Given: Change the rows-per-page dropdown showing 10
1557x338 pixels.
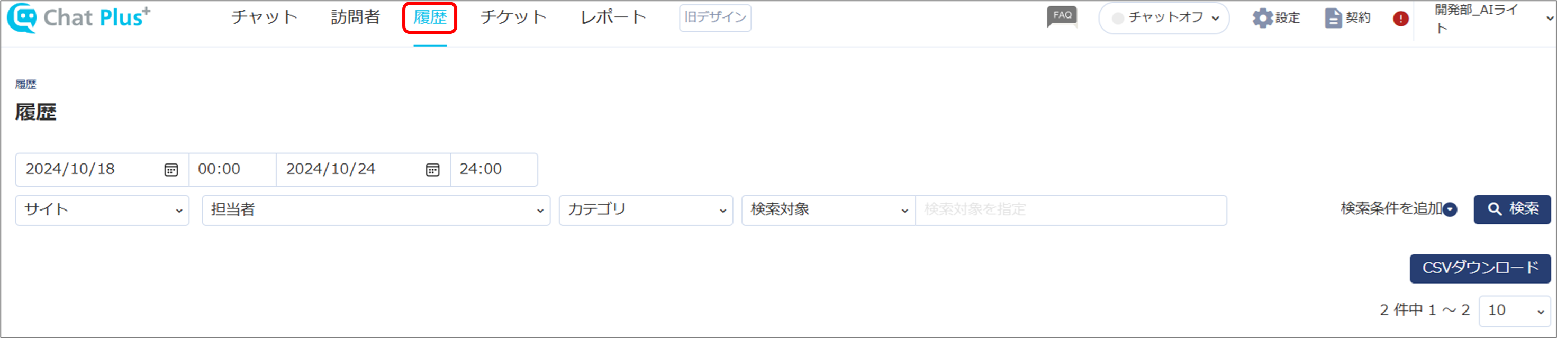Looking at the screenshot, I should [x=1515, y=311].
